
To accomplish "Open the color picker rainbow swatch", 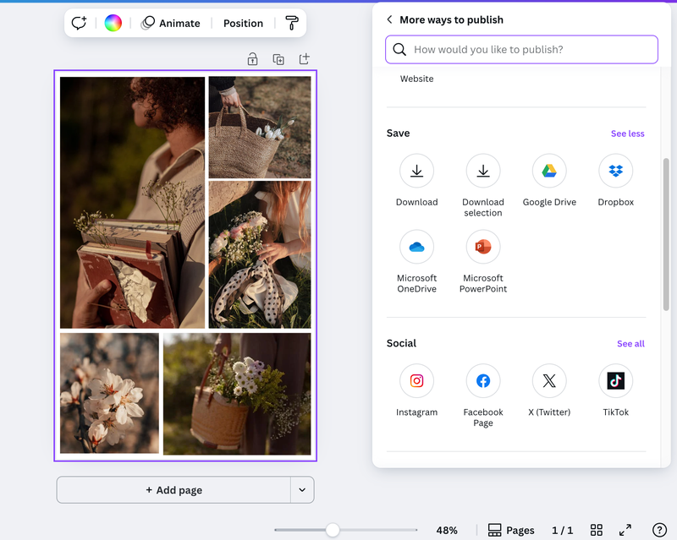I will point(113,24).
